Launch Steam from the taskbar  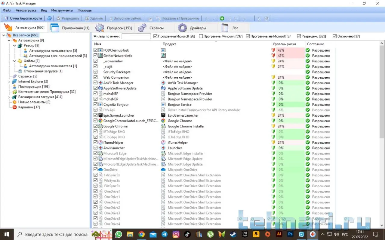coord(233,234)
